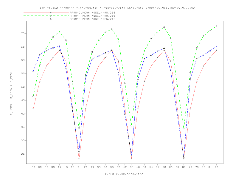
Task: Click y-axis tick label 65
Action: pyautogui.click(x=23, y=47)
